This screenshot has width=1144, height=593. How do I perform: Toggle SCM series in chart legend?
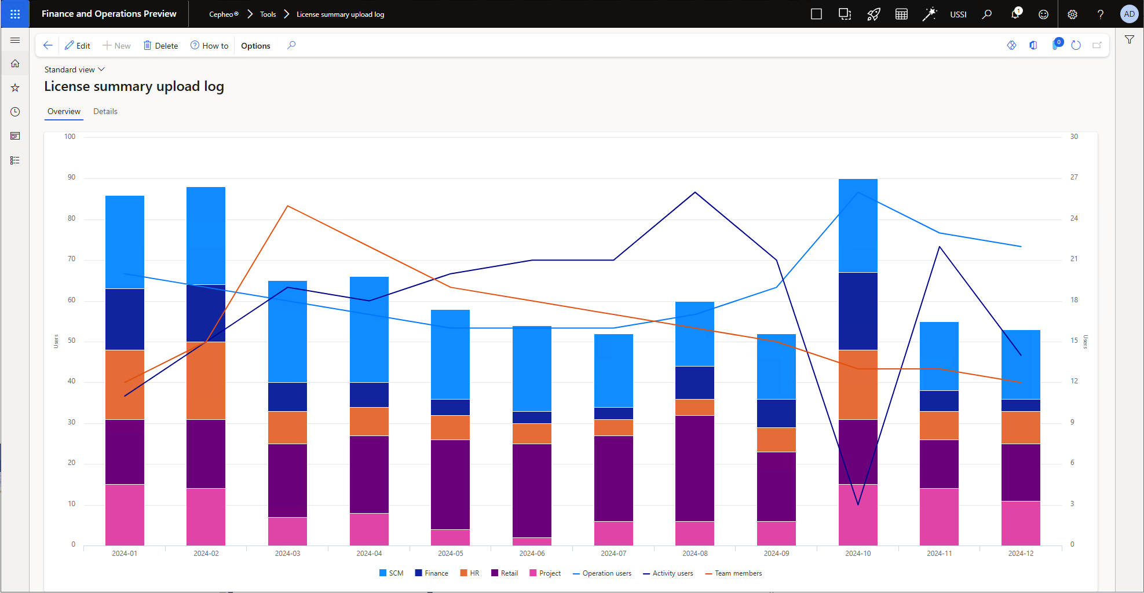(x=391, y=573)
